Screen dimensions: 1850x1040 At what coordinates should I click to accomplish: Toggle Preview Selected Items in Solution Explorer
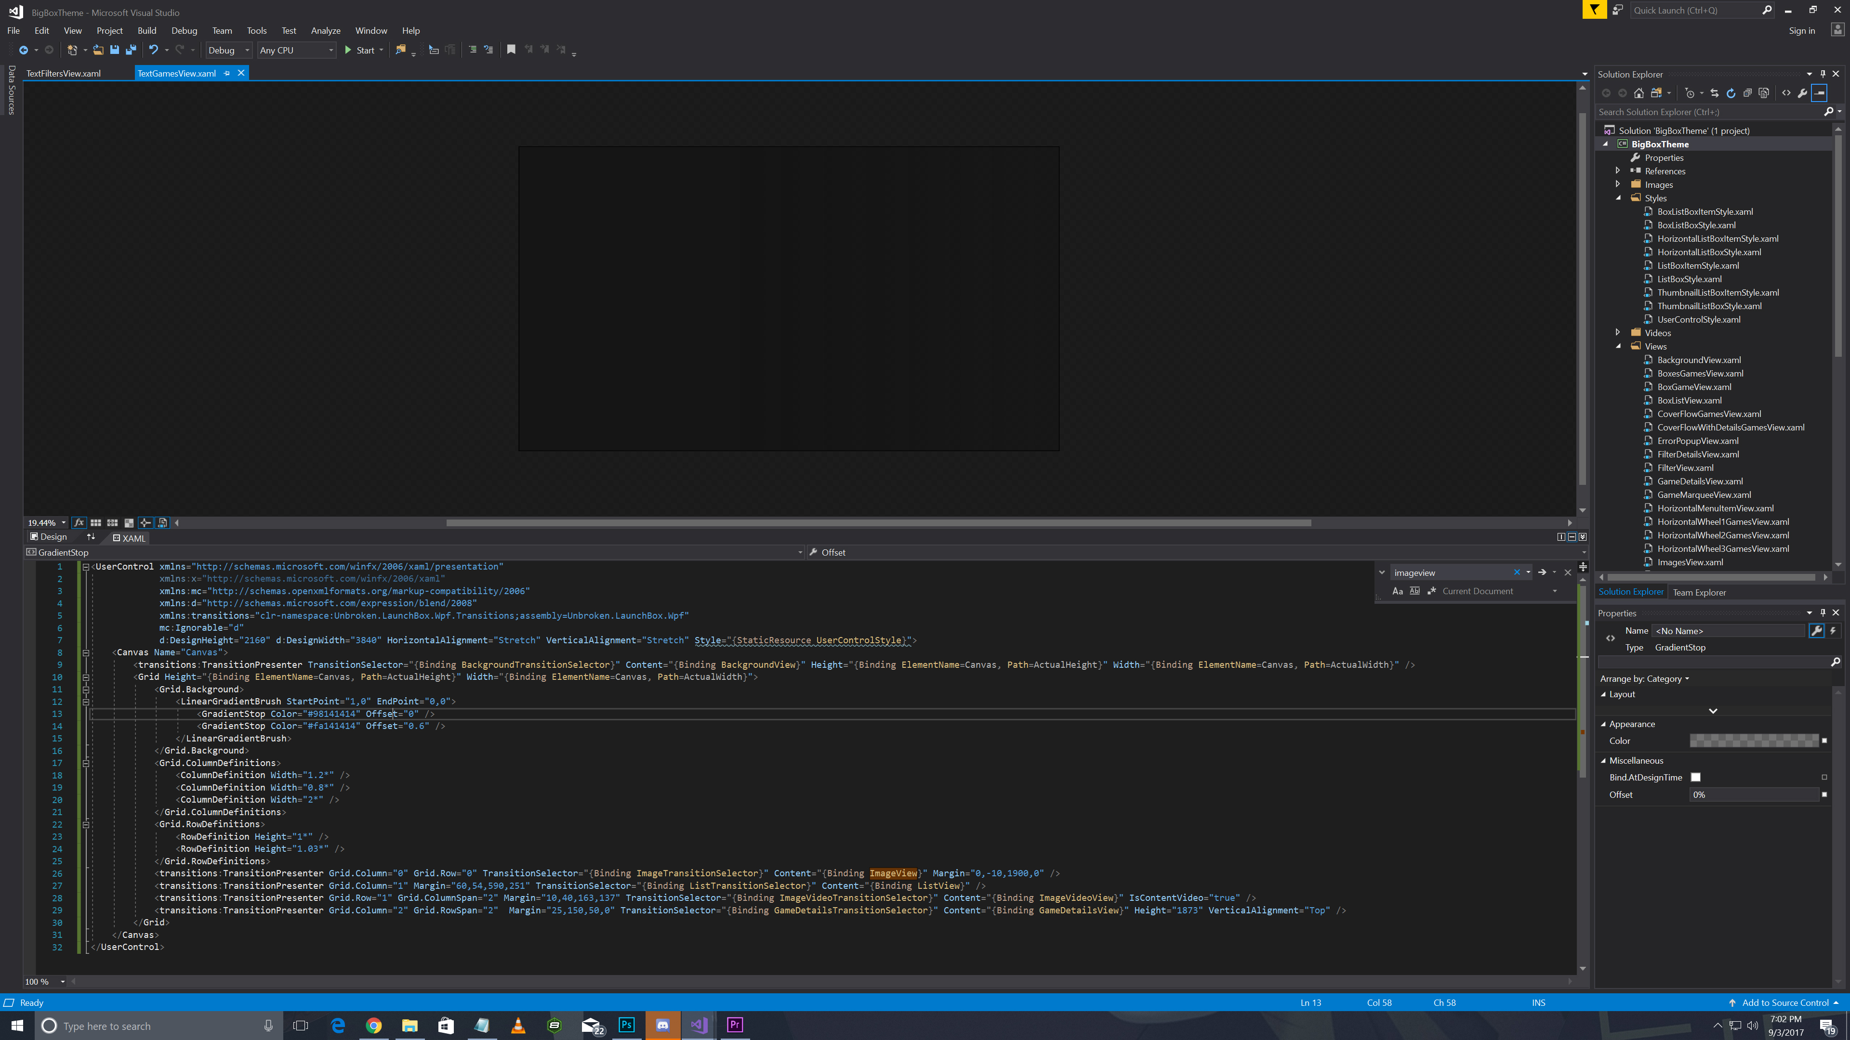tap(1820, 93)
